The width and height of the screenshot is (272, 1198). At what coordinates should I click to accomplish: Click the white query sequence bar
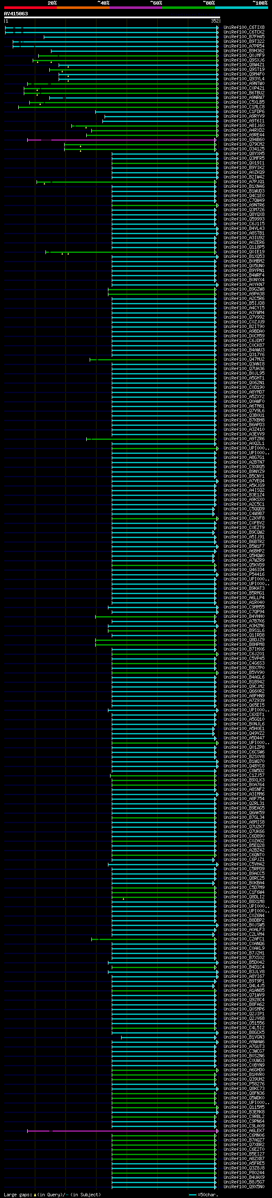[112, 17]
